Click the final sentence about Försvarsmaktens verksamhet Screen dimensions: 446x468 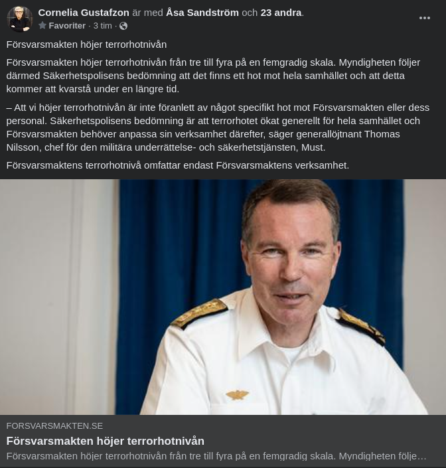(x=178, y=165)
